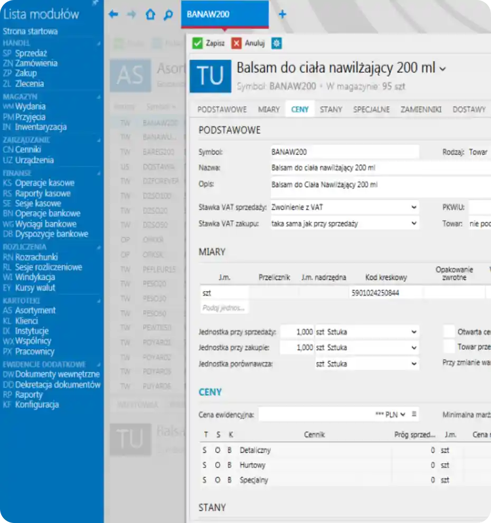Open the Pracownicy module
The height and width of the screenshot is (523, 491).
point(35,351)
